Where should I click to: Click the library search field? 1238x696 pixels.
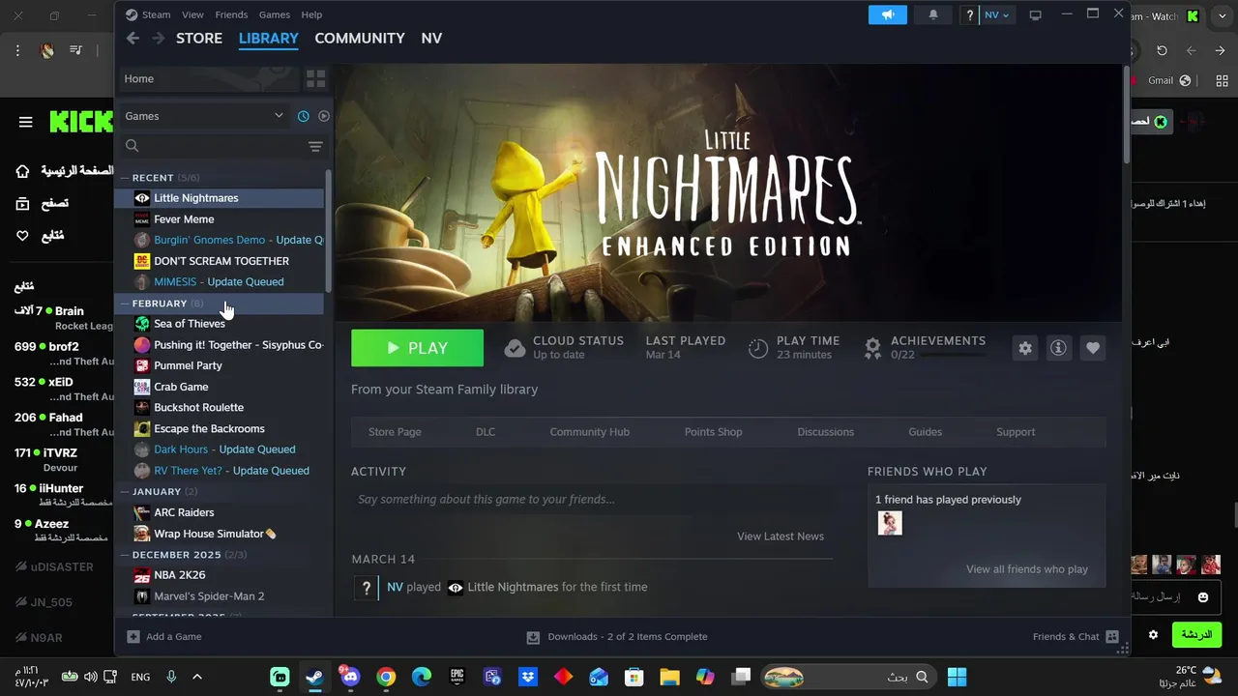pos(222,146)
